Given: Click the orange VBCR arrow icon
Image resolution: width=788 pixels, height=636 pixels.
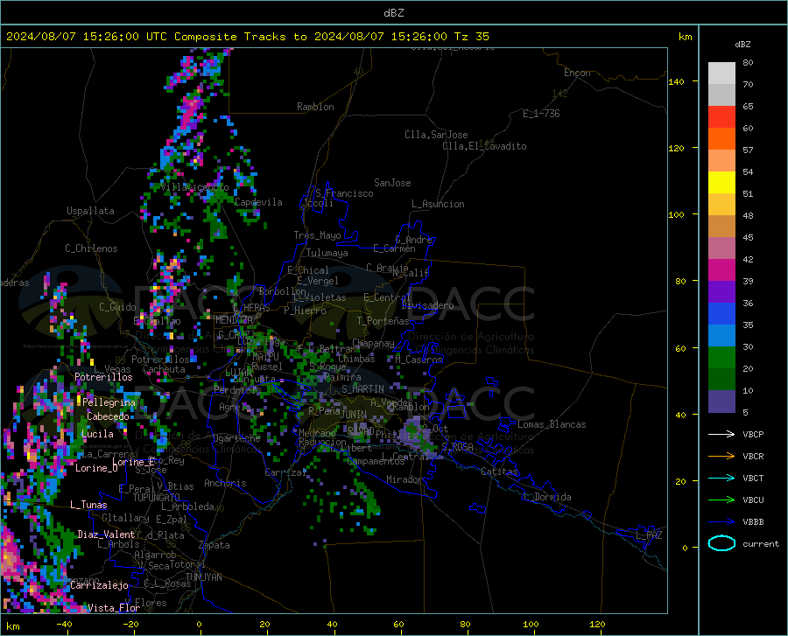Looking at the screenshot, I should point(721,457).
